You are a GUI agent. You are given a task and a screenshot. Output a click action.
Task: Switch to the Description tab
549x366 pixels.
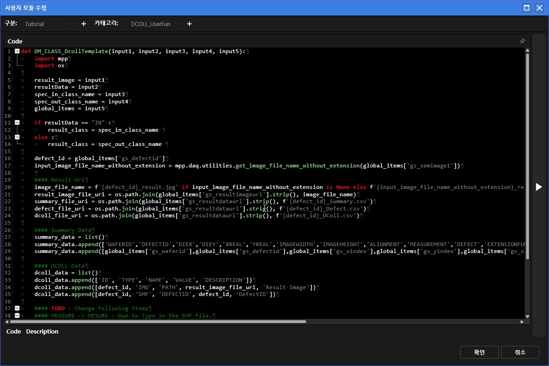[x=42, y=331]
